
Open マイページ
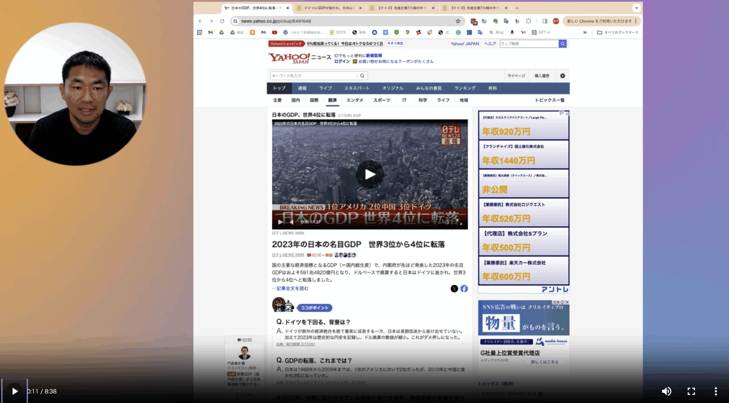click(516, 76)
